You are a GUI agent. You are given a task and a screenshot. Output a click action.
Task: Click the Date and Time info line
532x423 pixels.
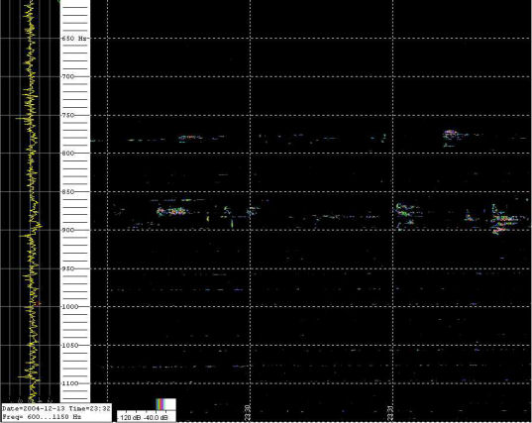coord(56,409)
